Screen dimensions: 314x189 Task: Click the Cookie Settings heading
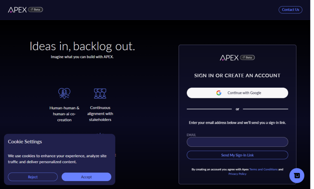[25, 142]
